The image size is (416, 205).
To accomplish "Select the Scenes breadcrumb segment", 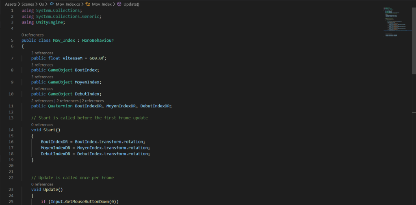I will click(28, 4).
